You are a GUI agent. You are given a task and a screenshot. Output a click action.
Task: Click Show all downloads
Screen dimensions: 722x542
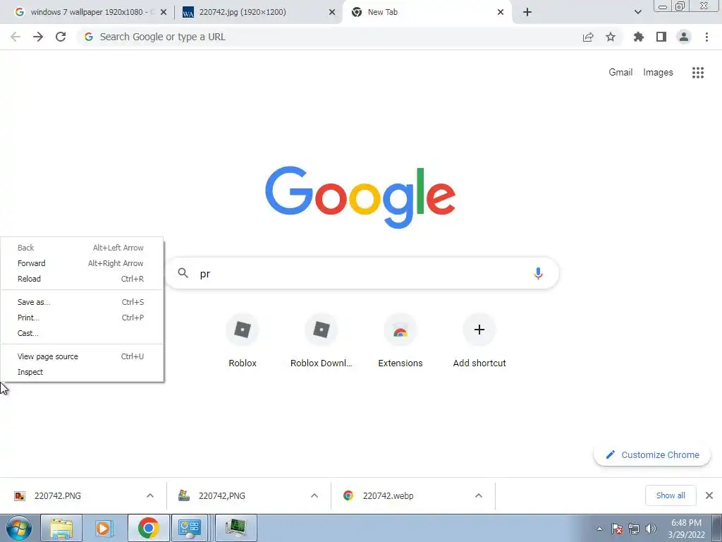[x=671, y=495]
